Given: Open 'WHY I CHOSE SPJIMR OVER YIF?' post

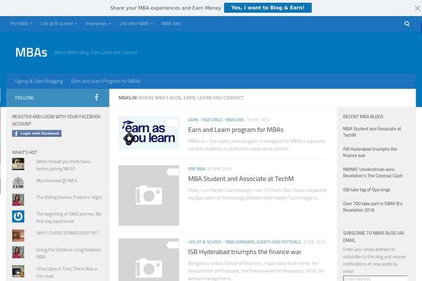Looking at the screenshot, I should coord(68,233).
